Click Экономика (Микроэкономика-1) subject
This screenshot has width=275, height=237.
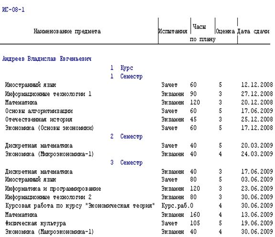50,155
